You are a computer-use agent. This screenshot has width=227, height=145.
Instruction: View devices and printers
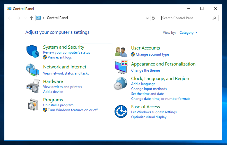tap(62, 87)
